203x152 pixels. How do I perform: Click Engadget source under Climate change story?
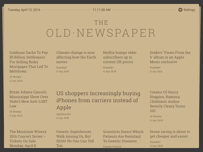[x=61, y=67]
